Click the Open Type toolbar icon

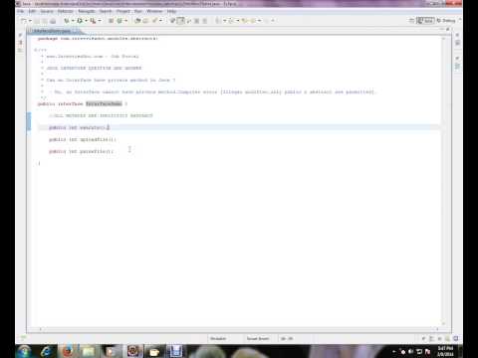(x=137, y=21)
